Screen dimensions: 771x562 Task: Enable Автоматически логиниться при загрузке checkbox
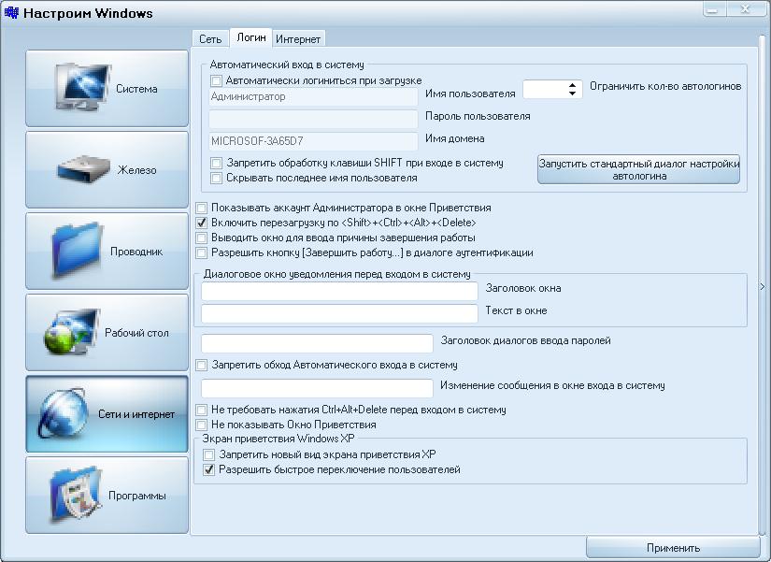point(216,80)
